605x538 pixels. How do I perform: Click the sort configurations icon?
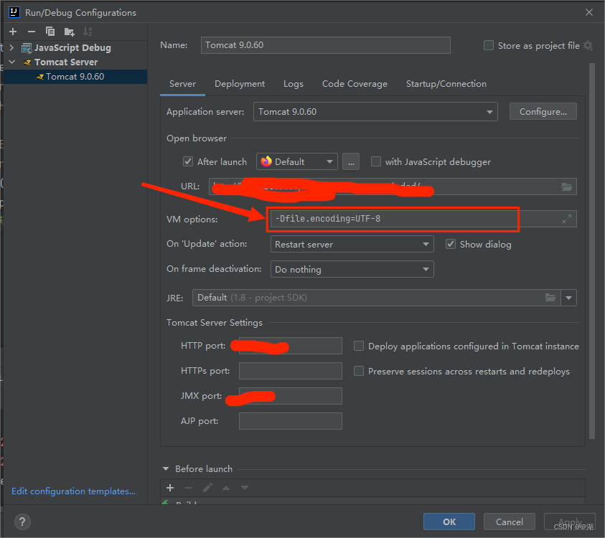pos(88,32)
